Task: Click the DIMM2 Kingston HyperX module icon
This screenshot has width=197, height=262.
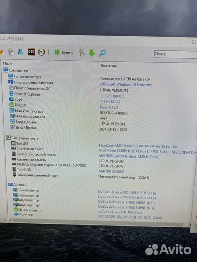Action: [14, 164]
